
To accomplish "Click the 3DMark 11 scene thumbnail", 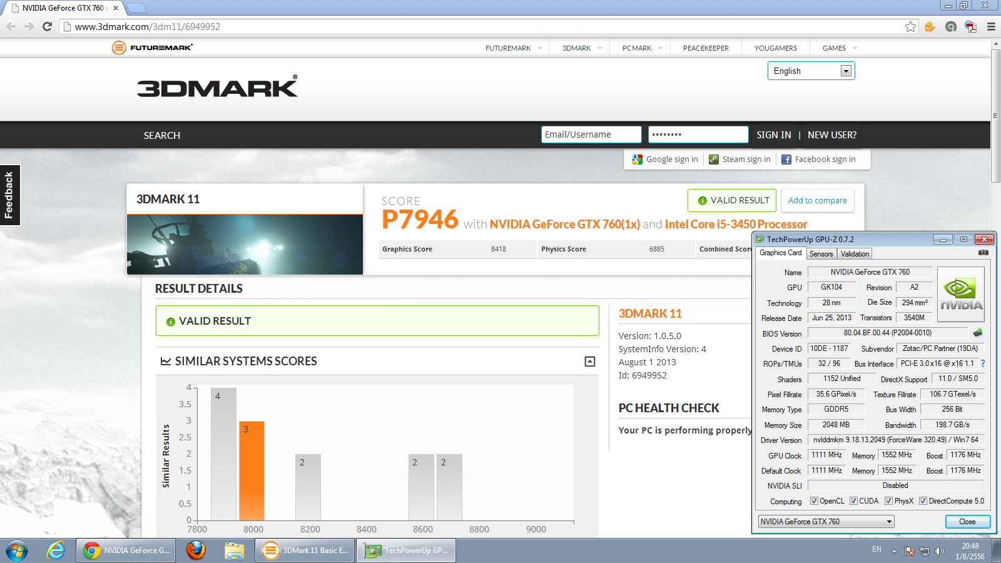I will (245, 245).
